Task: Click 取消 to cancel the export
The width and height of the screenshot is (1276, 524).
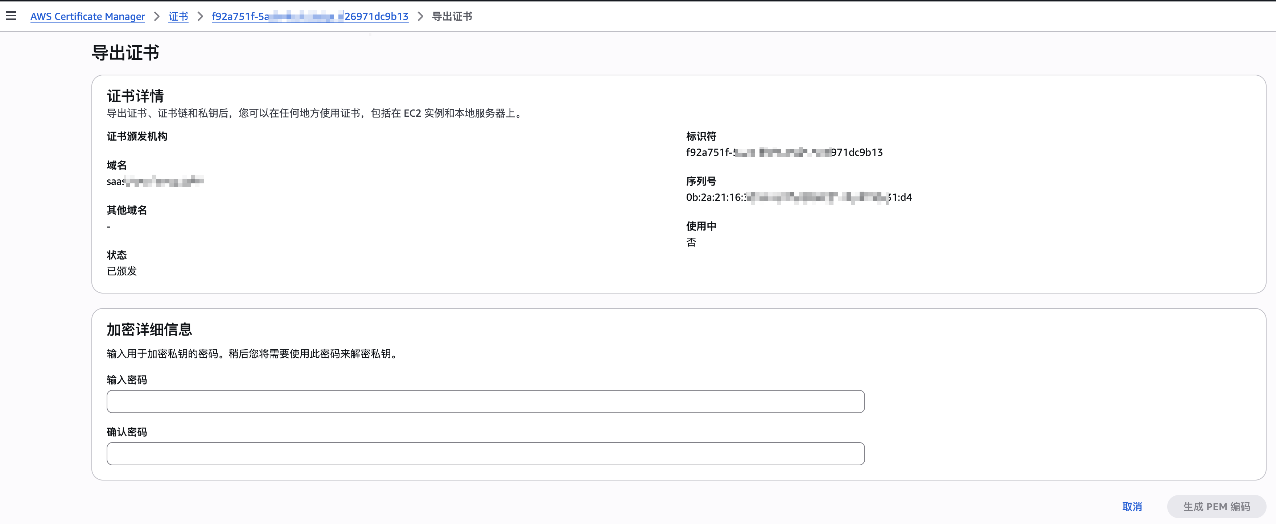Action: coord(1132,506)
